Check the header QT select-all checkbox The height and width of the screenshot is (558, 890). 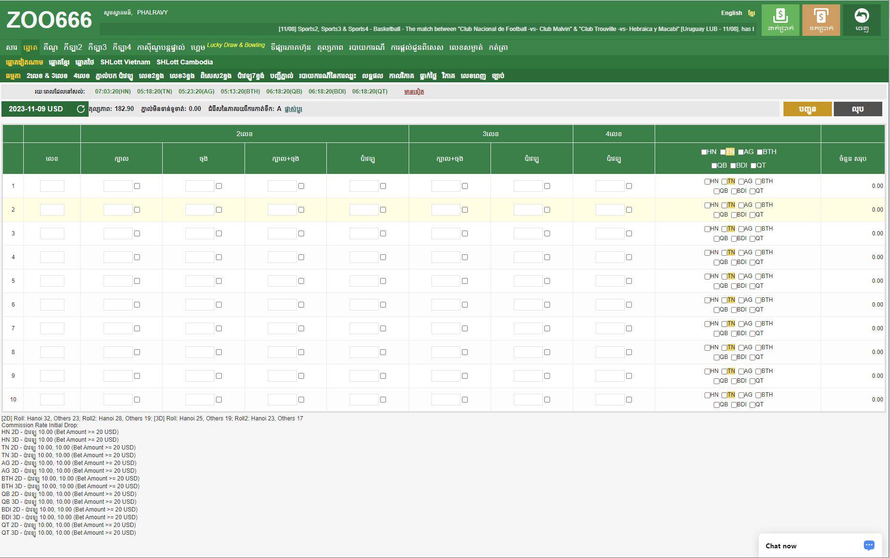(753, 166)
